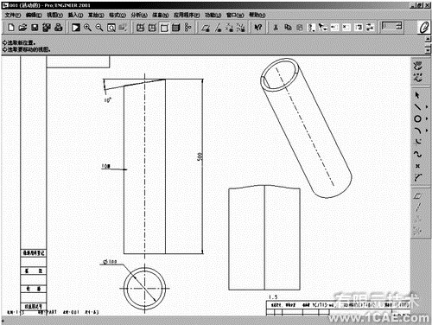Select the arrow pointer tool in right toolbar
432x325 pixels.
point(417,95)
